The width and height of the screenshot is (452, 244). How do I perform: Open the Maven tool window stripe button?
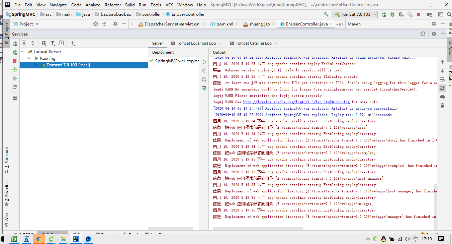450,50
